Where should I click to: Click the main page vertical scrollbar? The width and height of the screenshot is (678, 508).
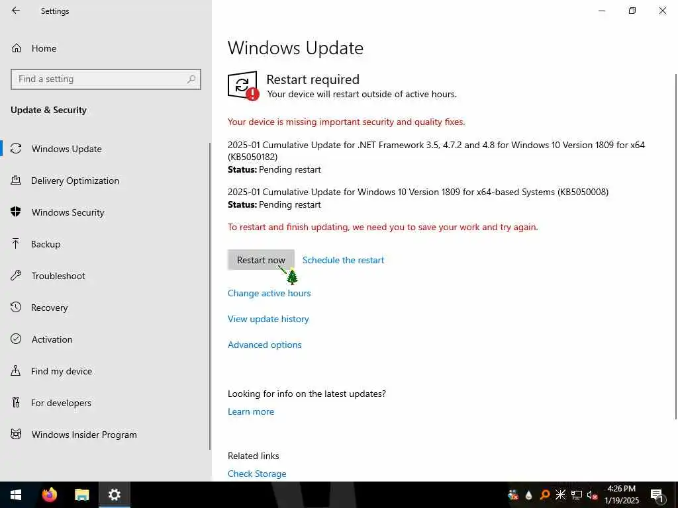[676, 246]
